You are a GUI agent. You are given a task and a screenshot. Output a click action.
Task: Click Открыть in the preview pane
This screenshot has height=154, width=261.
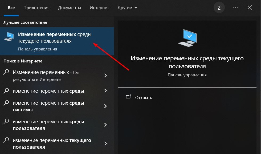[x=144, y=98]
